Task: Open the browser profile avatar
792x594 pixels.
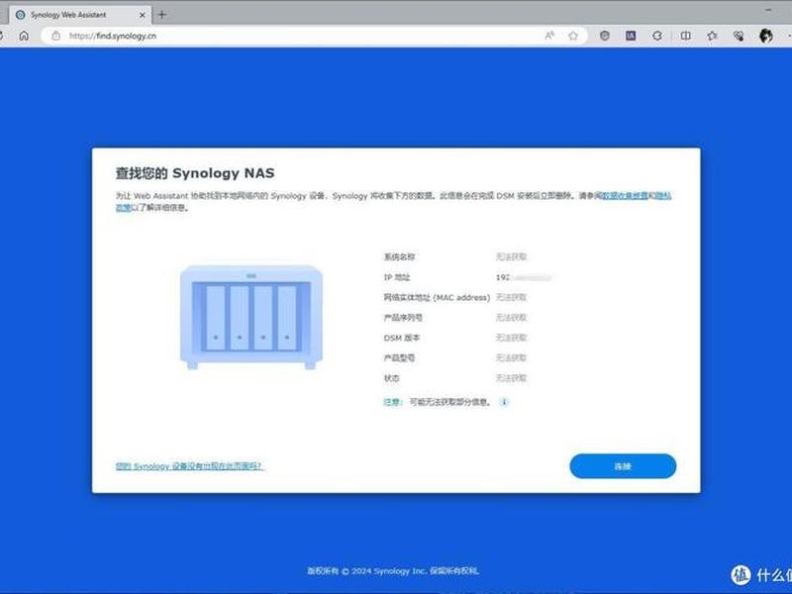Action: (x=765, y=36)
